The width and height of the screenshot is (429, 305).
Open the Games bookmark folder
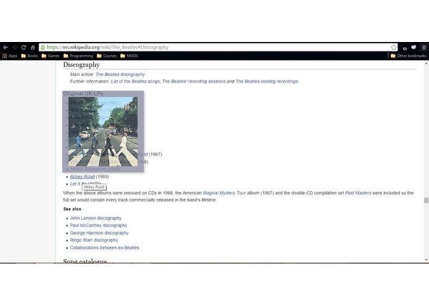point(51,56)
